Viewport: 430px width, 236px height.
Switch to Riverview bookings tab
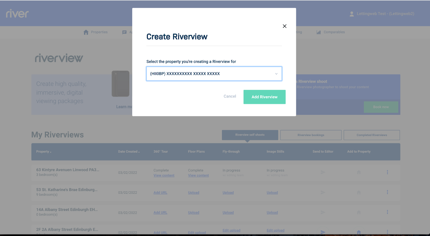(311, 135)
